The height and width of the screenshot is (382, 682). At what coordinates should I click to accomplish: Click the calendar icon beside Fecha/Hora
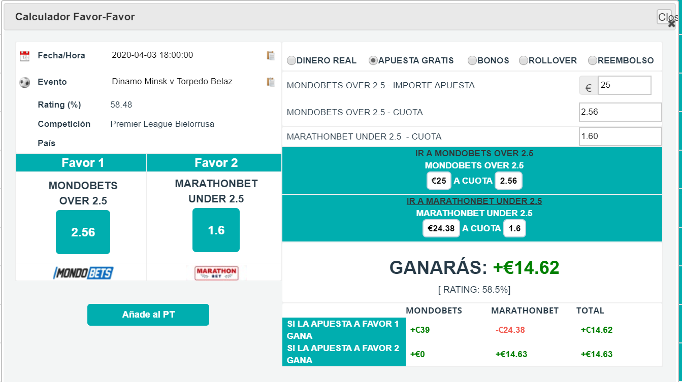coord(24,56)
